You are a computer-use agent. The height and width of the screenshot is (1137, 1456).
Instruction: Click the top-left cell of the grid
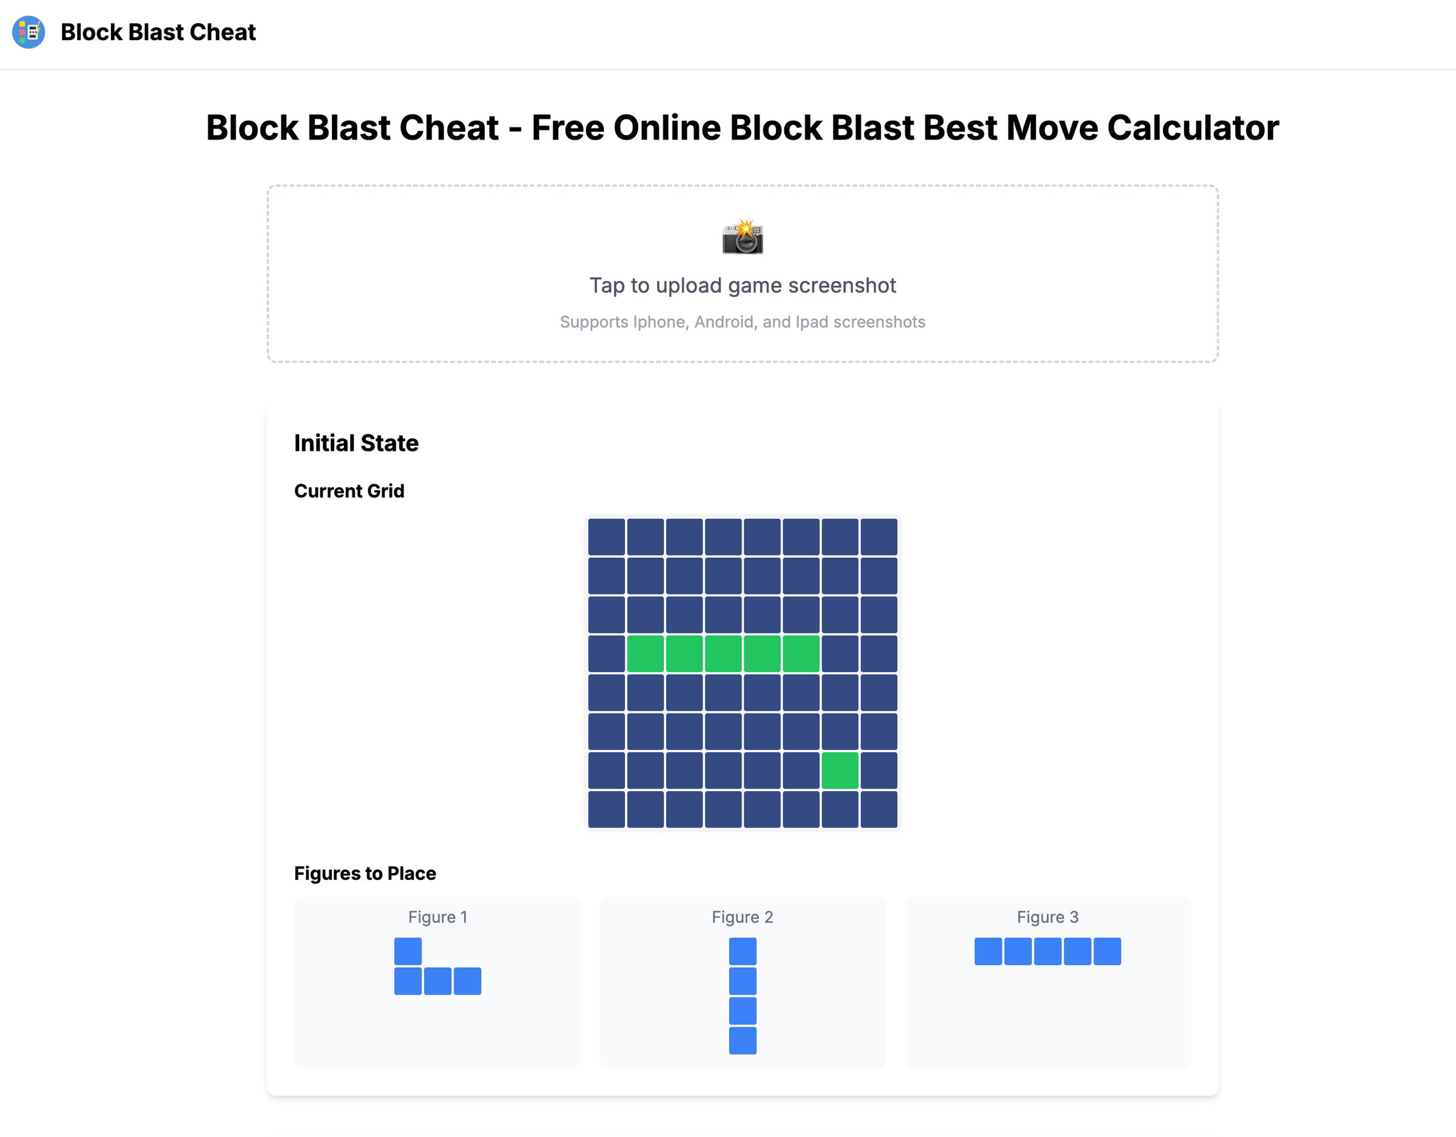[x=607, y=537]
